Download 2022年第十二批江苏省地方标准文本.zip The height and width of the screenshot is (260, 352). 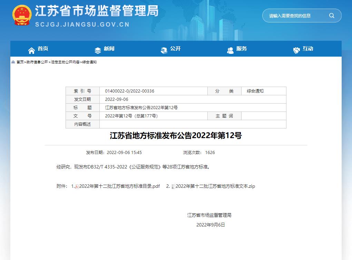(215, 186)
